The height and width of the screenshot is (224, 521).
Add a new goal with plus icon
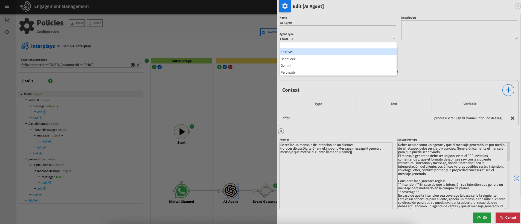point(50,81)
